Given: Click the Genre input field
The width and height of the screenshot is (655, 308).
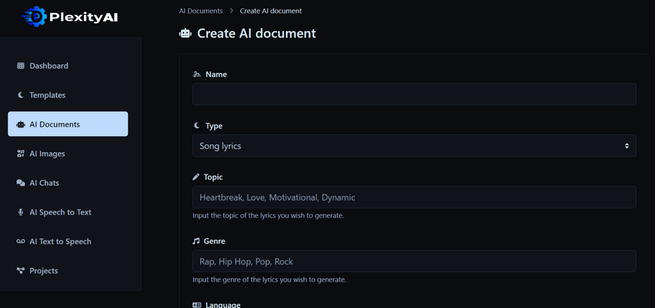Looking at the screenshot, I should click(413, 261).
